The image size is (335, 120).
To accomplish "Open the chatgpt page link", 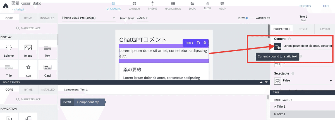I will click(19, 9).
